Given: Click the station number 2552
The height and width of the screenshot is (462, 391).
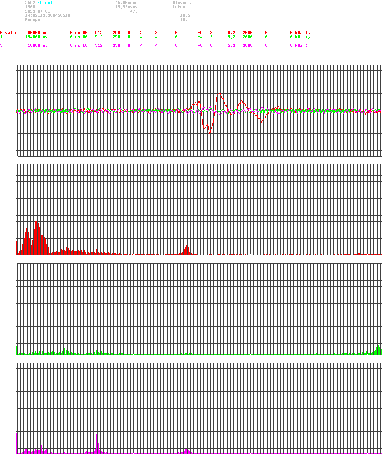Looking at the screenshot, I should click(30, 3).
